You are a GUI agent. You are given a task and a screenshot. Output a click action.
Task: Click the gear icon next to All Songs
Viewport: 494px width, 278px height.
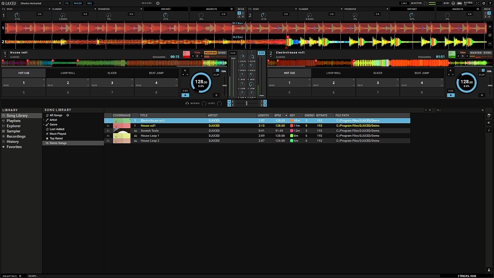point(68,115)
